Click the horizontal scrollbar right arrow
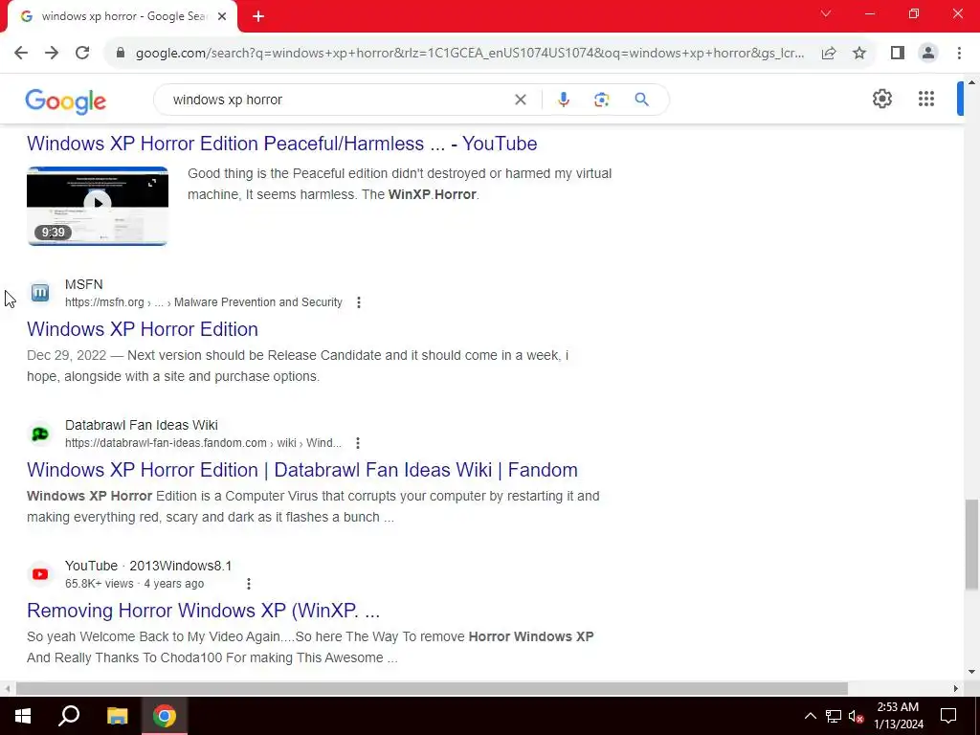This screenshot has height=735, width=980. (x=956, y=688)
